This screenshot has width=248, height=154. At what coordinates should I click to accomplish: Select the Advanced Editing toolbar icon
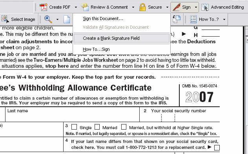[205, 7]
